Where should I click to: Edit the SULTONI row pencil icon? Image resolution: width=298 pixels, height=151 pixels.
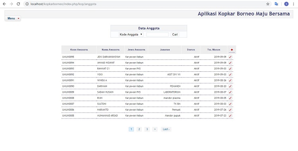click(230, 104)
